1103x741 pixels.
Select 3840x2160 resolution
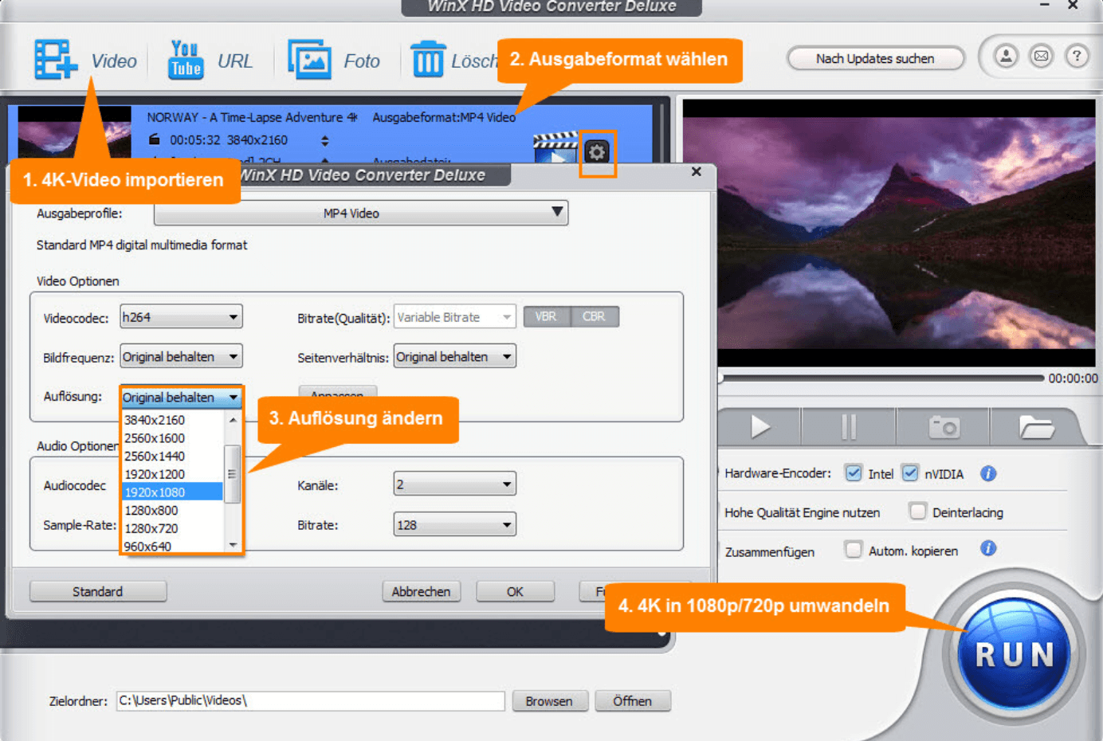(x=172, y=420)
